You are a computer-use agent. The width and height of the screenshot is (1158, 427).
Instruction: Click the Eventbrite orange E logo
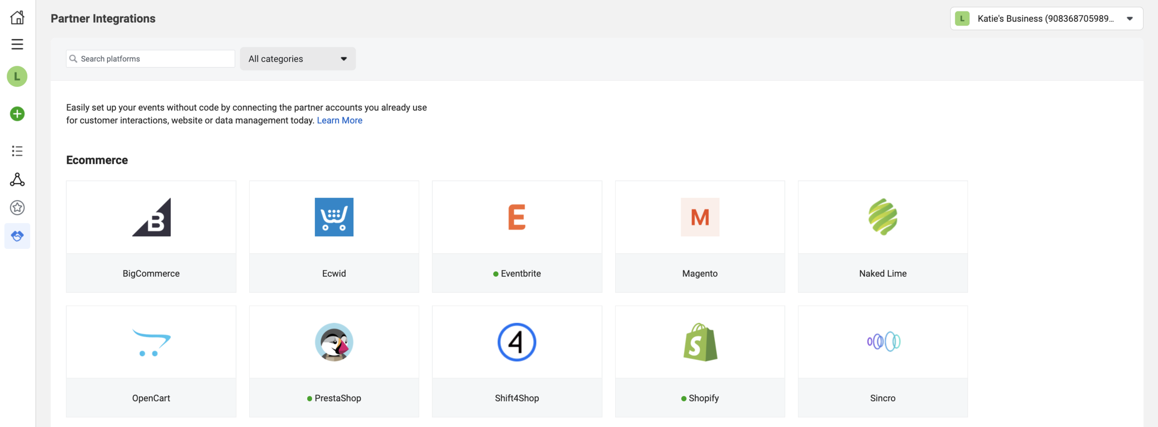click(517, 217)
